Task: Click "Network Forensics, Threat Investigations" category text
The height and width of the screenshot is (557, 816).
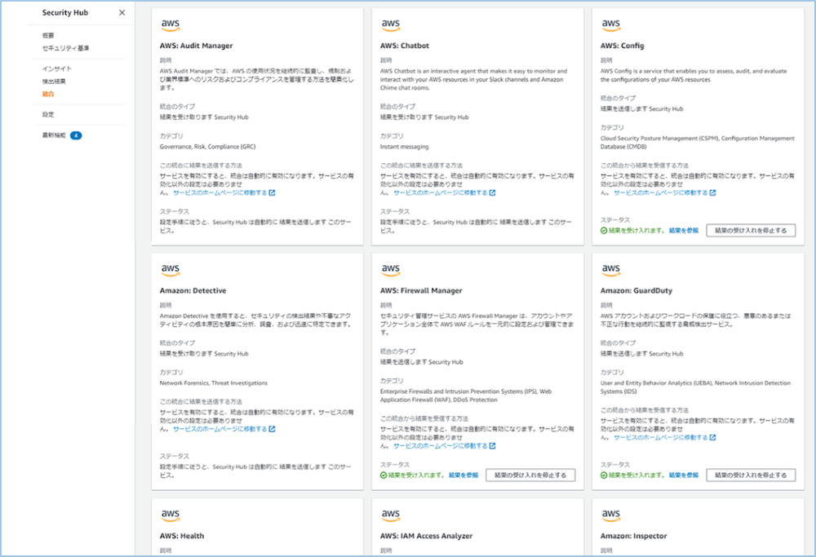Action: coord(213,383)
